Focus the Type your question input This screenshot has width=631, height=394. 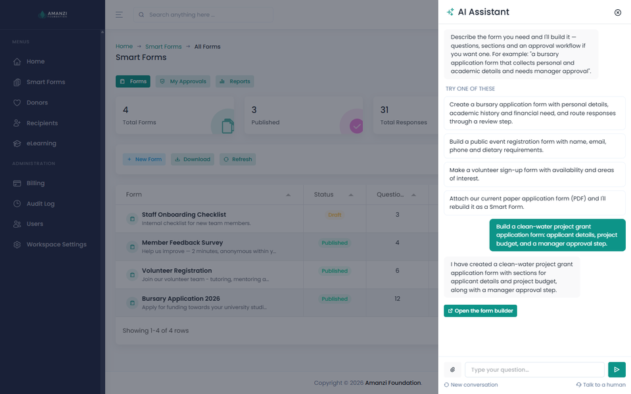pyautogui.click(x=534, y=370)
